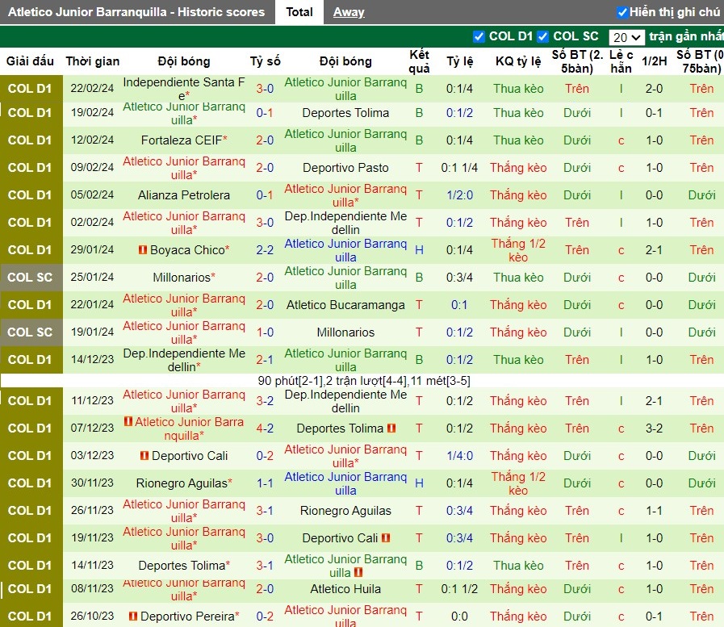Click the date 11/12/23
This screenshot has width=724, height=627.
coord(92,401)
